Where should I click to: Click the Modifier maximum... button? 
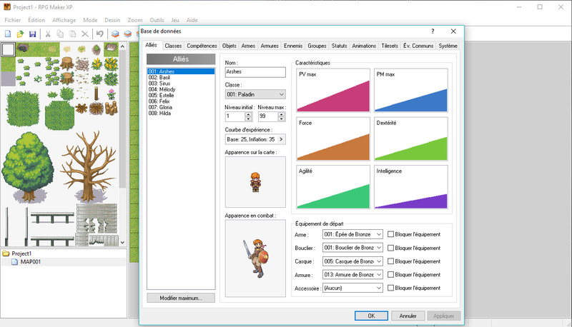pyautogui.click(x=181, y=298)
